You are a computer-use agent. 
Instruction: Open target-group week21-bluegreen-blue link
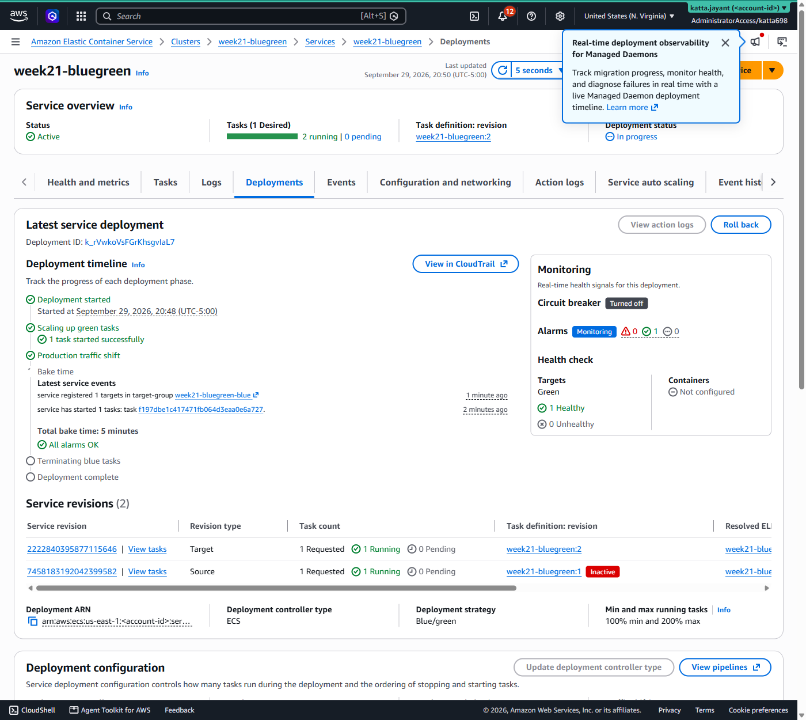coord(216,395)
